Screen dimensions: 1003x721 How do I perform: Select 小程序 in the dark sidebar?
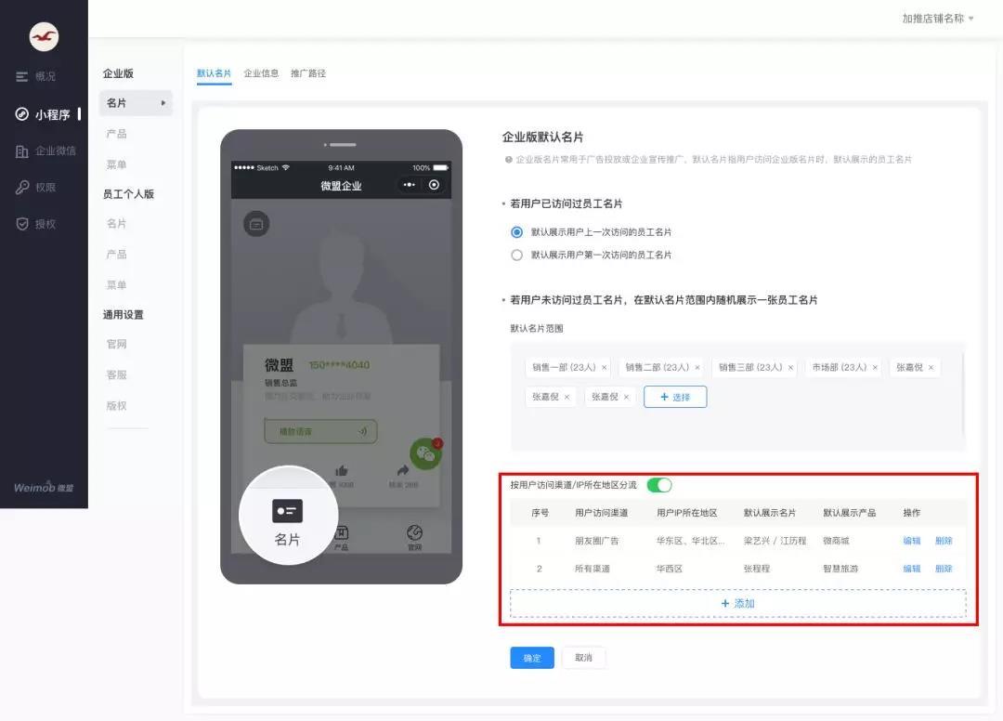[x=43, y=114]
